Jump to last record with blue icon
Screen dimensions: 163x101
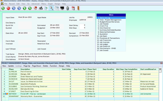click(19, 8)
